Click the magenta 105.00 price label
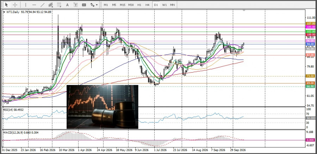This screenshot has height=154, width=317. point(310,27)
